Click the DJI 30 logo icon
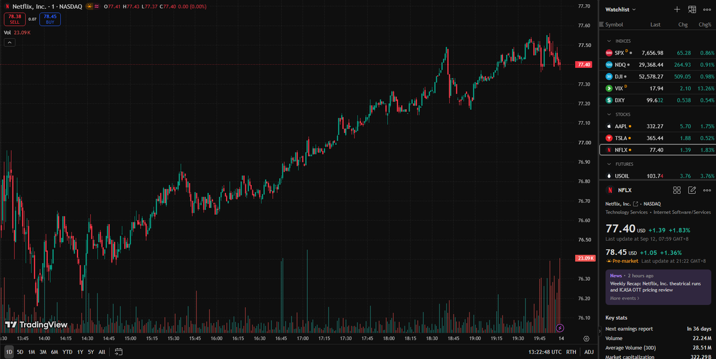Viewport: 716px width, 359px height. pos(609,76)
